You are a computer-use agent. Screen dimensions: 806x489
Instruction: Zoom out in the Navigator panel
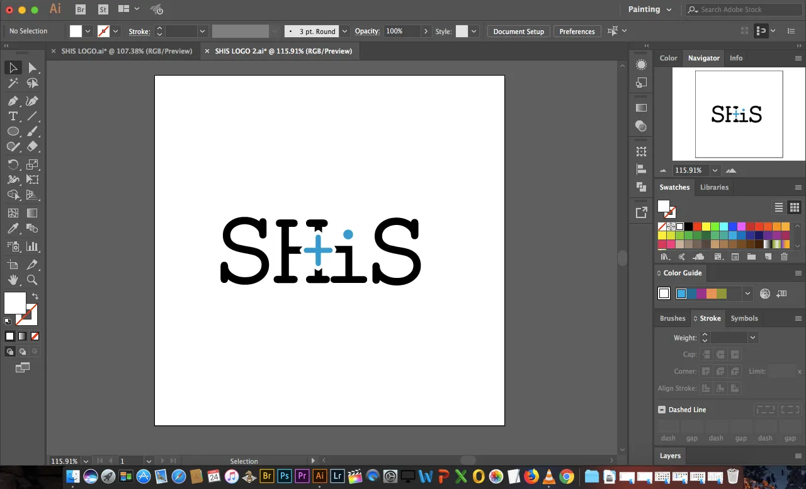pyautogui.click(x=663, y=170)
